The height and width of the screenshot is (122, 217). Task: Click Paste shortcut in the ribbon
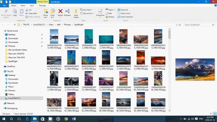click(x=33, y=17)
